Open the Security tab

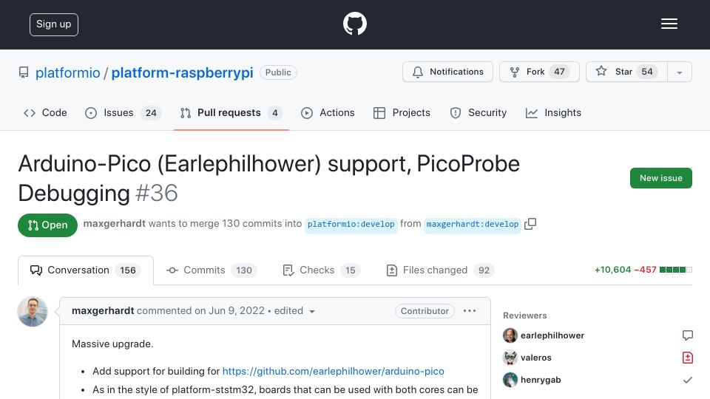(x=479, y=112)
